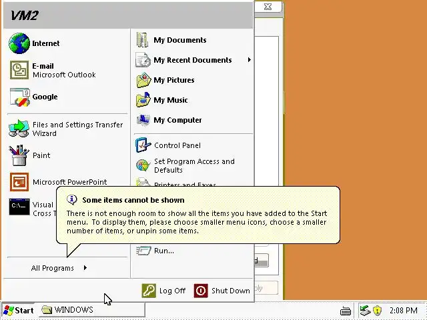Select the My Documents menu entry
The width and height of the screenshot is (427, 320).
click(x=192, y=40)
